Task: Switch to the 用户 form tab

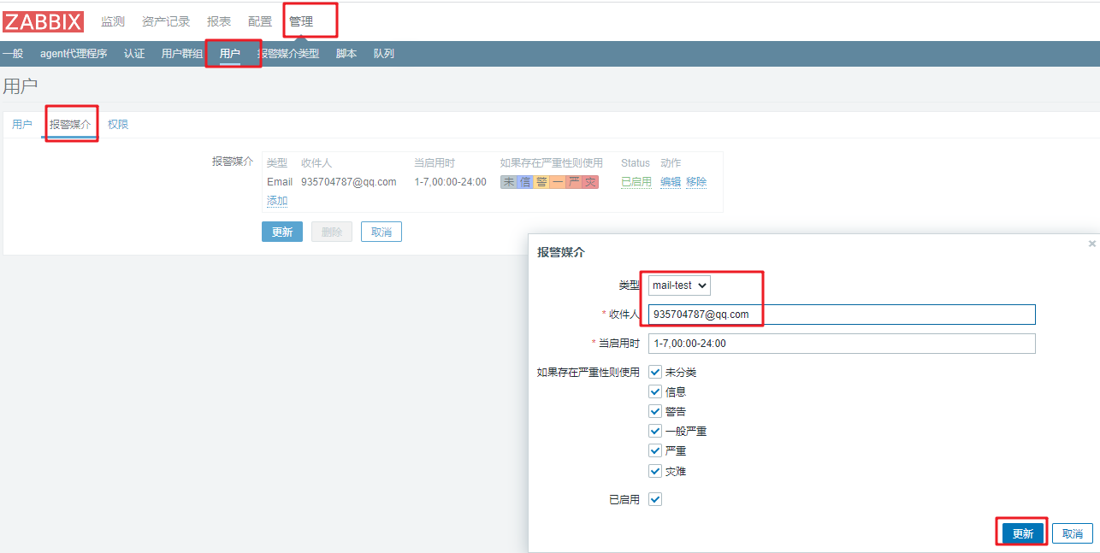Action: tap(22, 125)
